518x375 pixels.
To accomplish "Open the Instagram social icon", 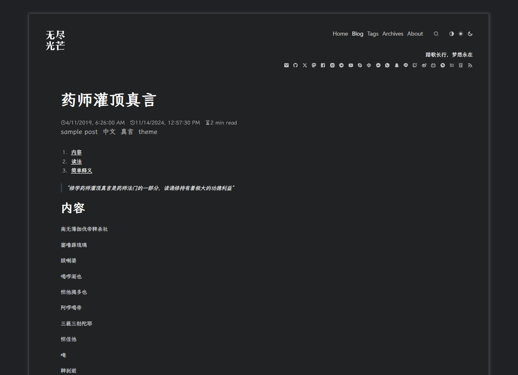I will click(332, 66).
